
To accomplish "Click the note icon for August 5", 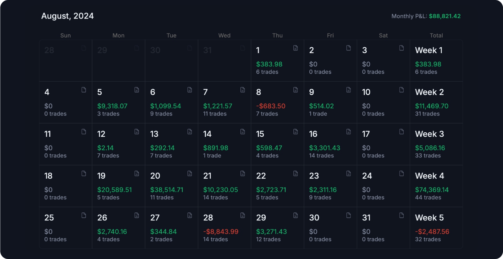I will pyautogui.click(x=137, y=90).
